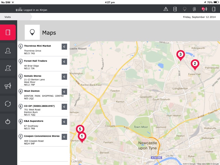Tap the 4:27 pm clock in status bar
Image resolution: width=220 pixels, height=165 pixels.
coord(110,2)
